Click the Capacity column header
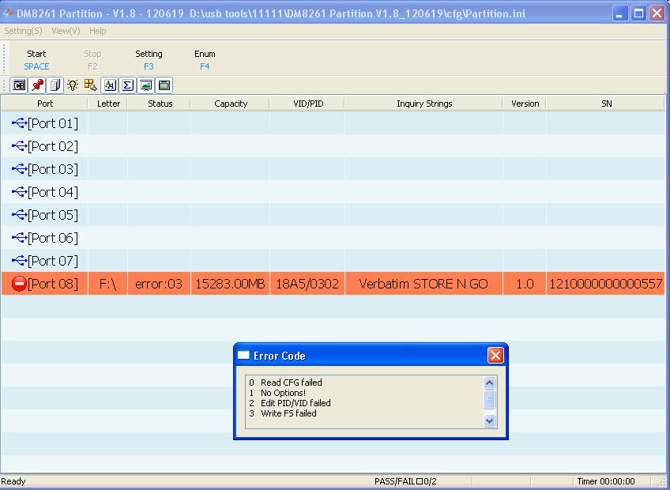 (231, 104)
